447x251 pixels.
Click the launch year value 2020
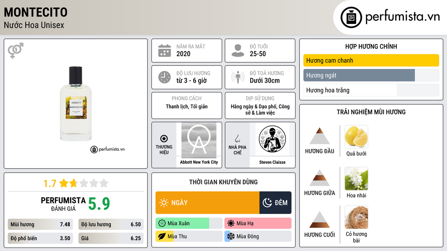coord(183,54)
